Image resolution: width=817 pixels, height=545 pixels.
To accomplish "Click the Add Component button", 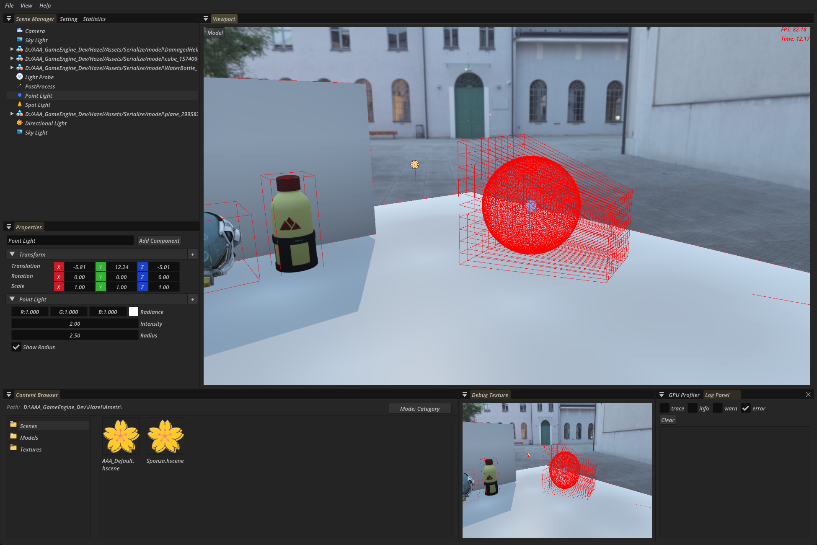I will [159, 241].
